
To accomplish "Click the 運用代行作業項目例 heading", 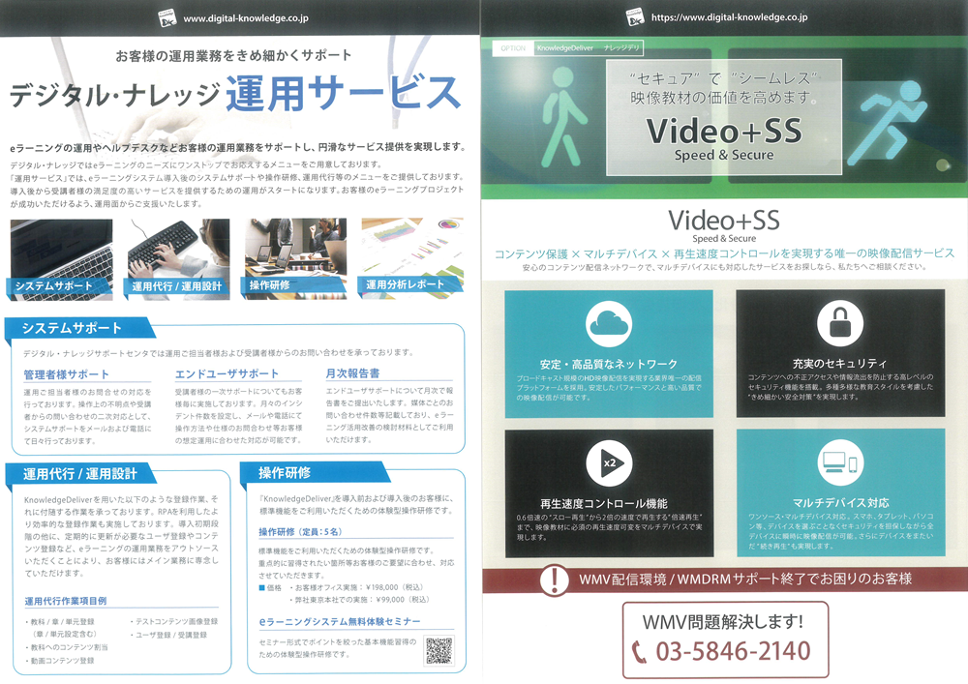I will (66, 602).
